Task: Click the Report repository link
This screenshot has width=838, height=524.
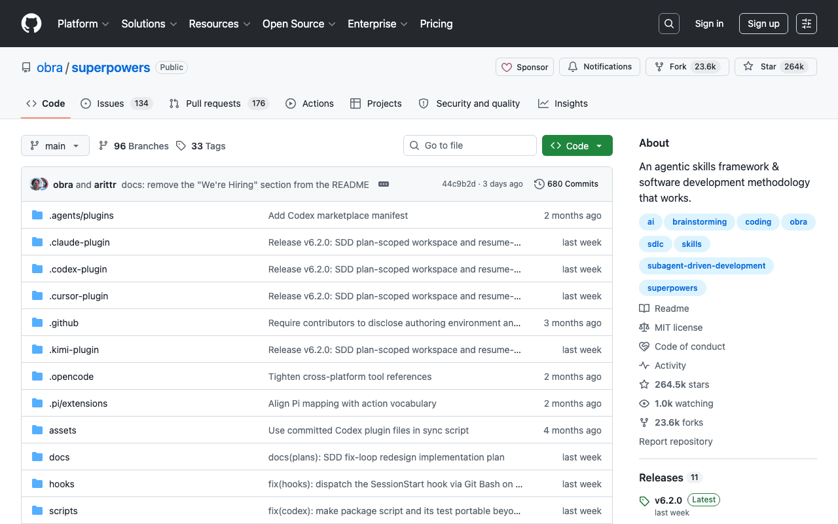Action: click(676, 441)
